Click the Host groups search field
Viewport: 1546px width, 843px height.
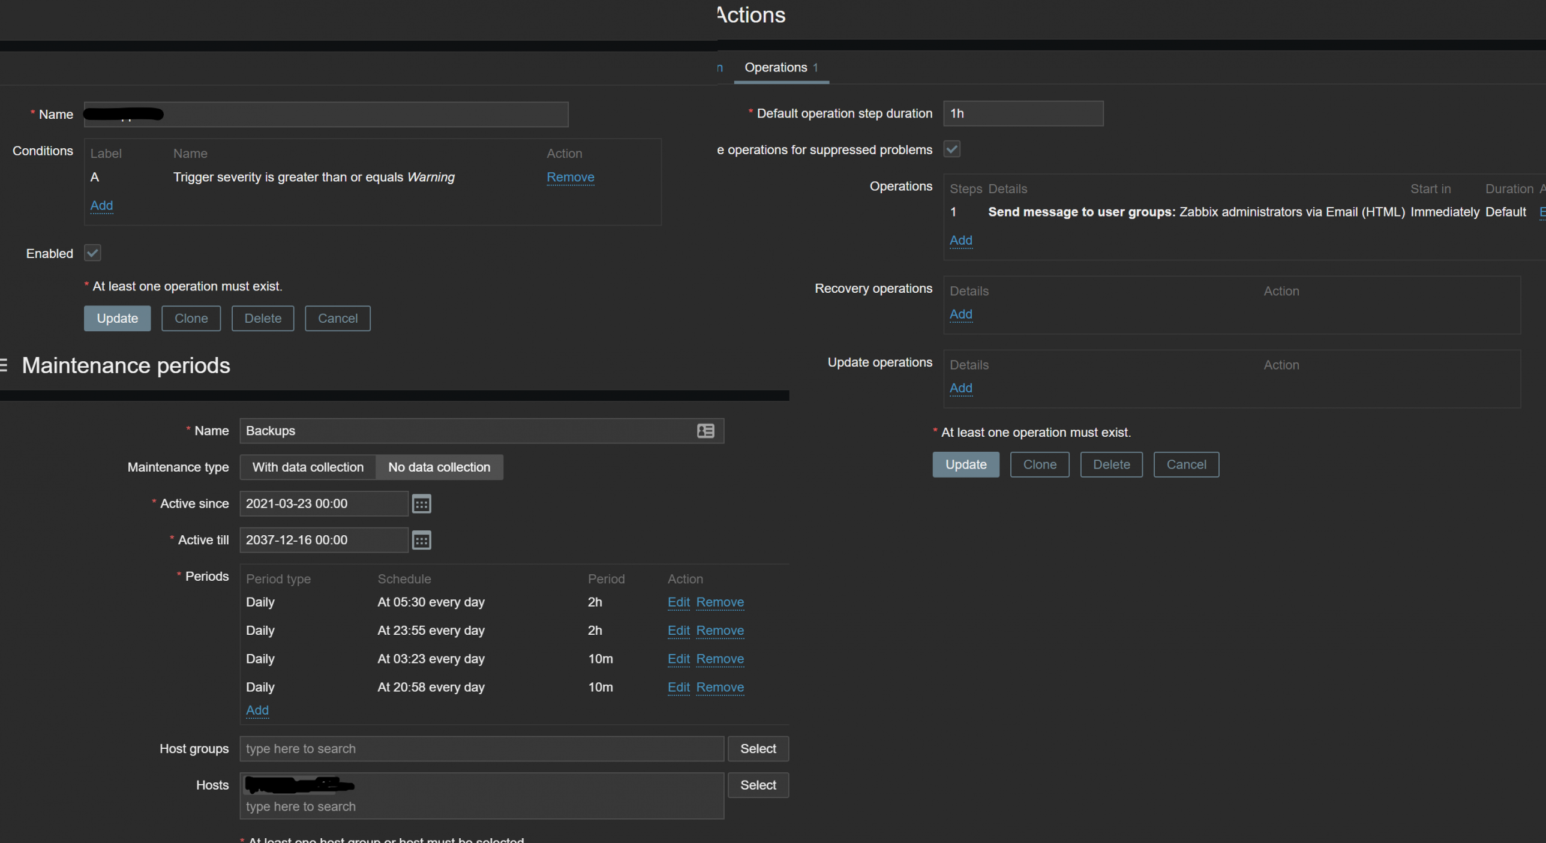pyautogui.click(x=481, y=749)
